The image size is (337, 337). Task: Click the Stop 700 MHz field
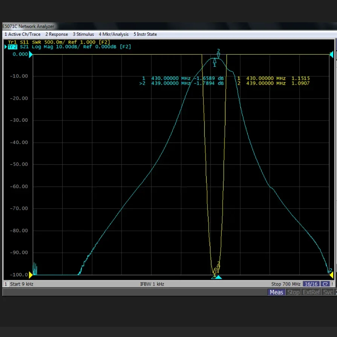[x=286, y=284]
